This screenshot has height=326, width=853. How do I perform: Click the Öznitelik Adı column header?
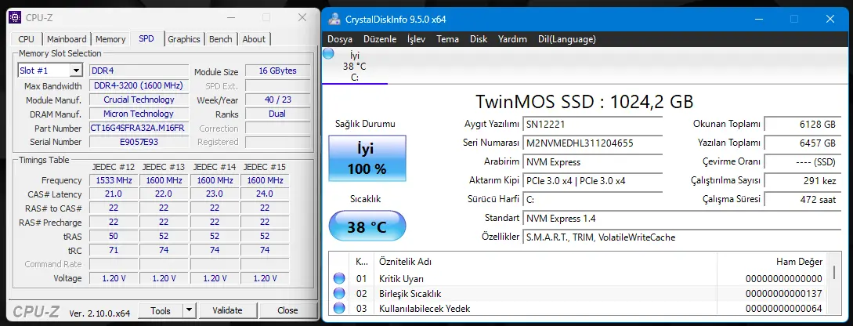405,262
